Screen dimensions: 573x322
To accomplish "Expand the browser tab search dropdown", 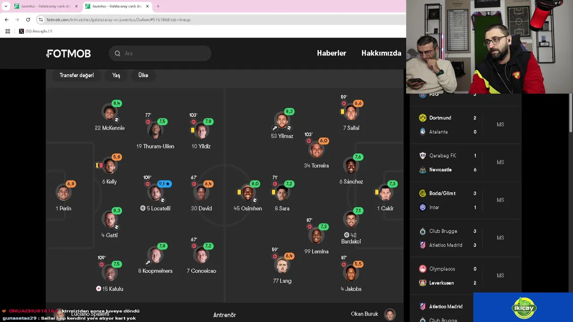I will tap(6, 6).
